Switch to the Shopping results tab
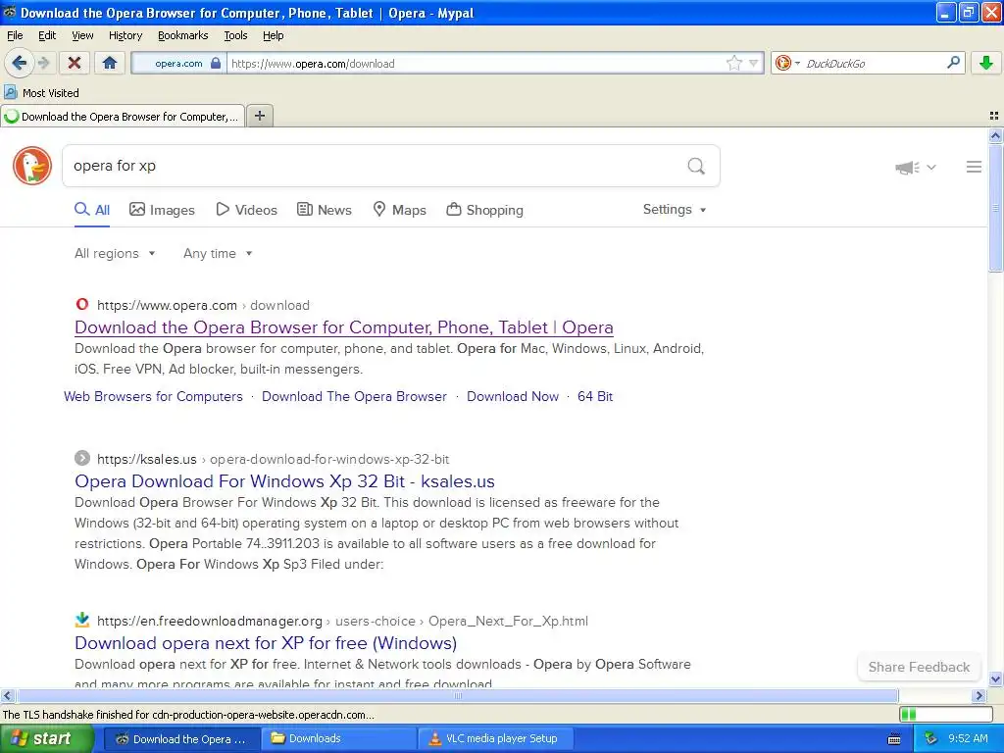The image size is (1004, 753). click(x=484, y=210)
